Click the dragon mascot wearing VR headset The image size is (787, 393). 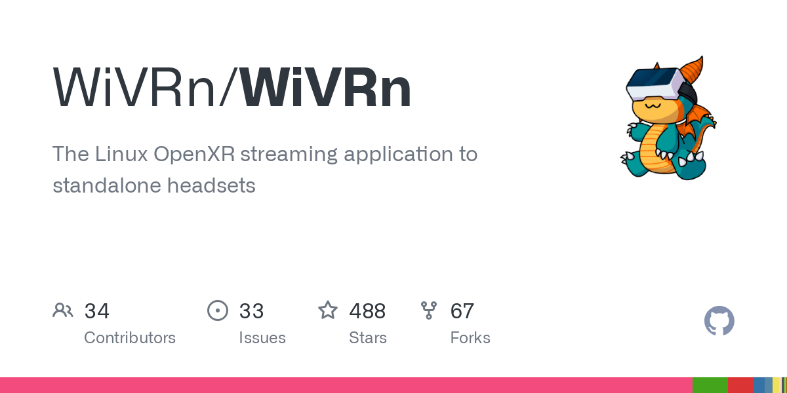pos(670,118)
